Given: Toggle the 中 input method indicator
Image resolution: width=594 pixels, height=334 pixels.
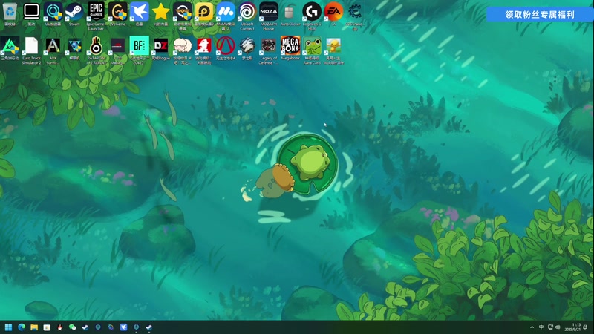Looking at the screenshot, I should click(541, 327).
